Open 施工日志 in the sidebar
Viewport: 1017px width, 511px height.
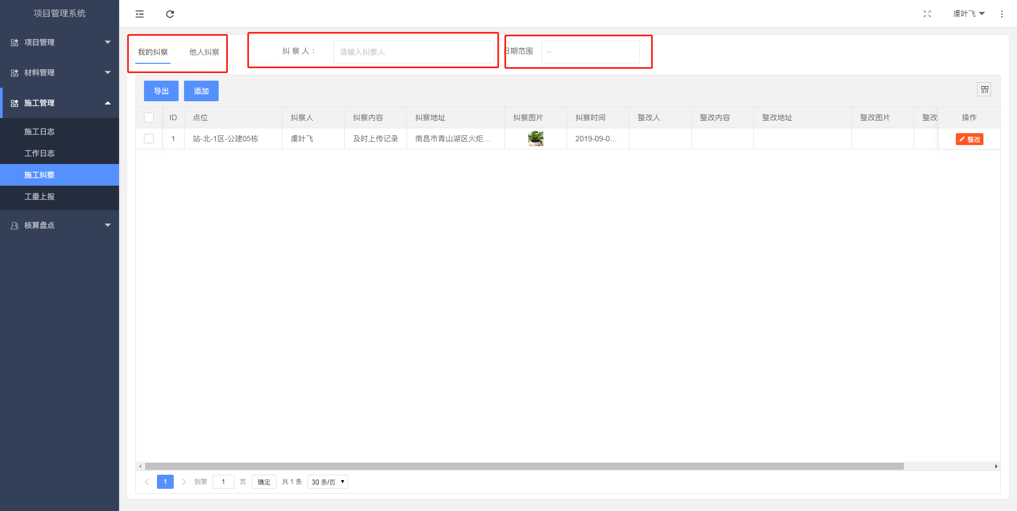[x=60, y=132]
